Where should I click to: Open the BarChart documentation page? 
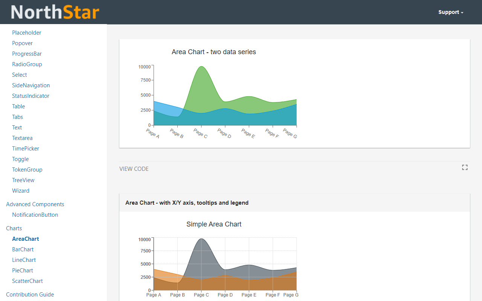pyautogui.click(x=23, y=249)
